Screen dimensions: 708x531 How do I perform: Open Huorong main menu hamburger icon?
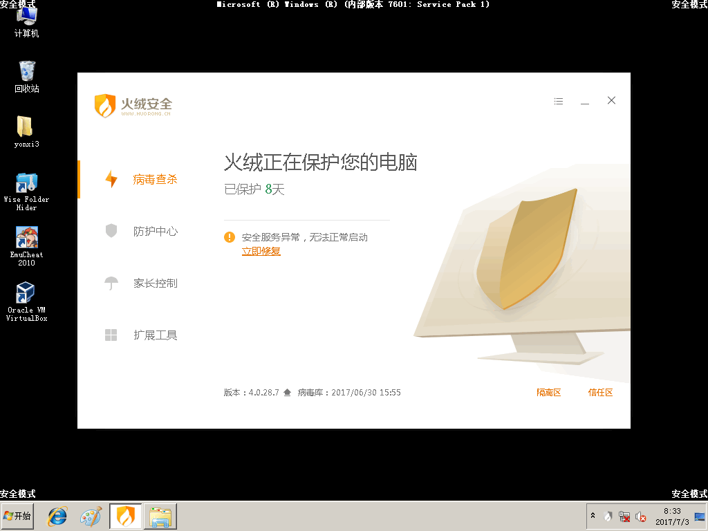click(559, 102)
